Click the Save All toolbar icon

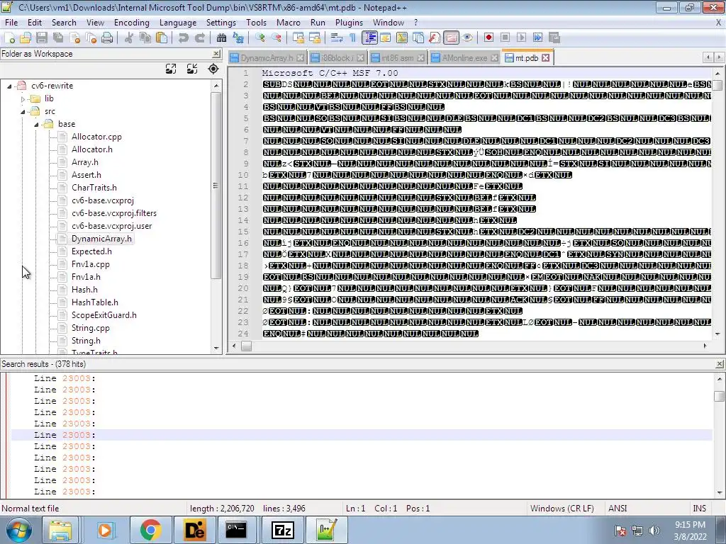tap(58, 38)
